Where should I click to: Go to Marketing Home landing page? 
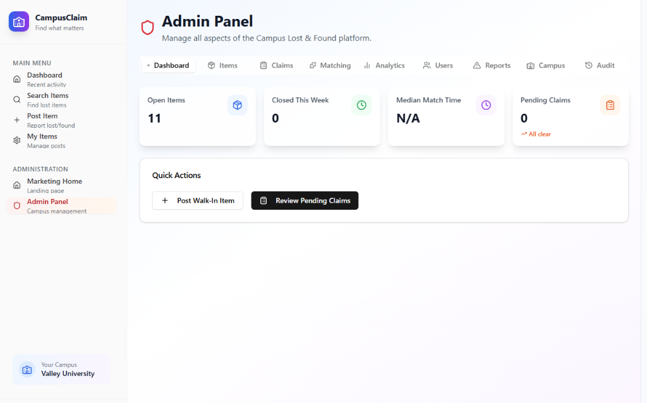61,185
